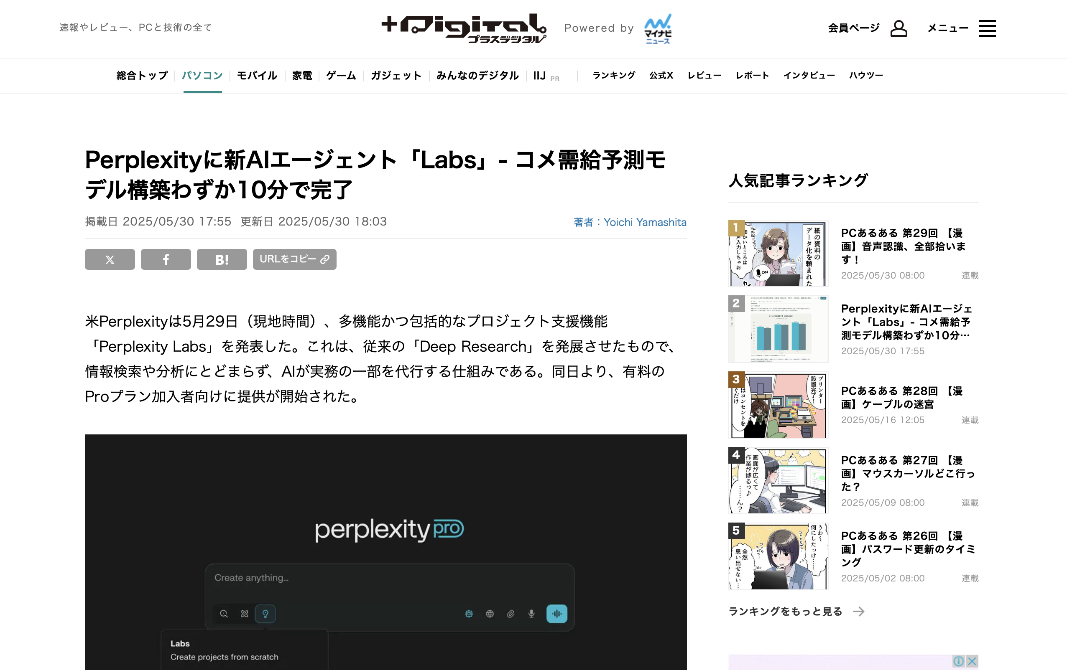This screenshot has height=670, width=1067.
Task: Click the Labs lightbulb icon in the screenshot
Action: pos(265,613)
